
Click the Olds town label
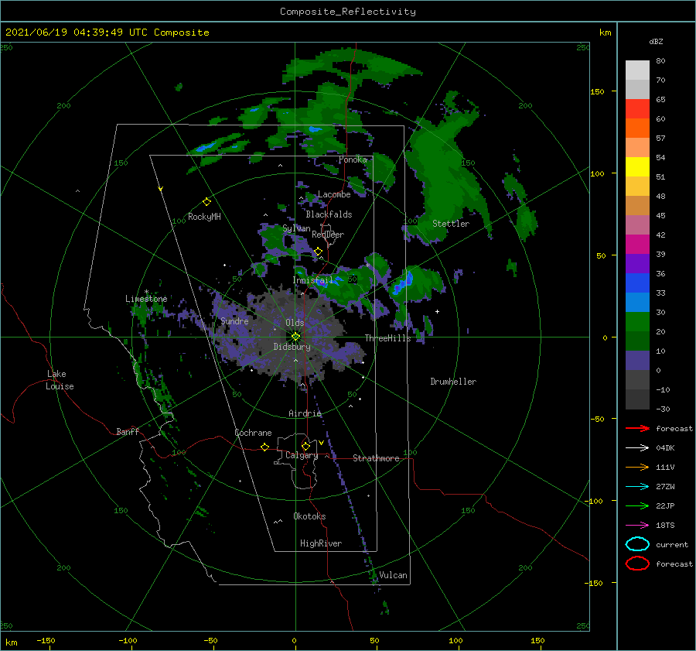click(295, 323)
